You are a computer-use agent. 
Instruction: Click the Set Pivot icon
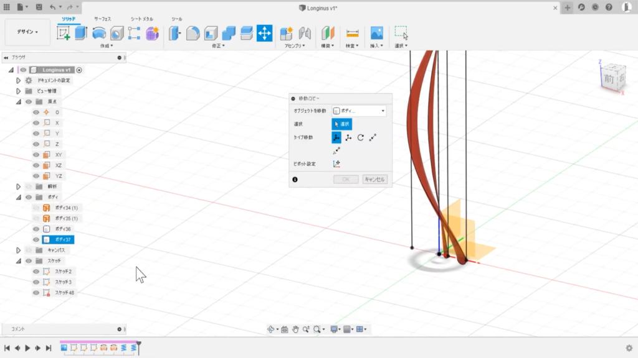coord(336,164)
